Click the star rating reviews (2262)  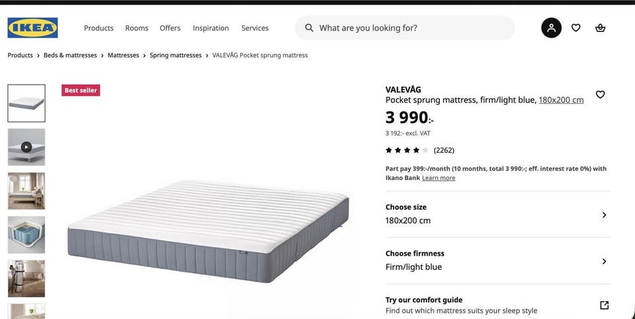(x=420, y=150)
